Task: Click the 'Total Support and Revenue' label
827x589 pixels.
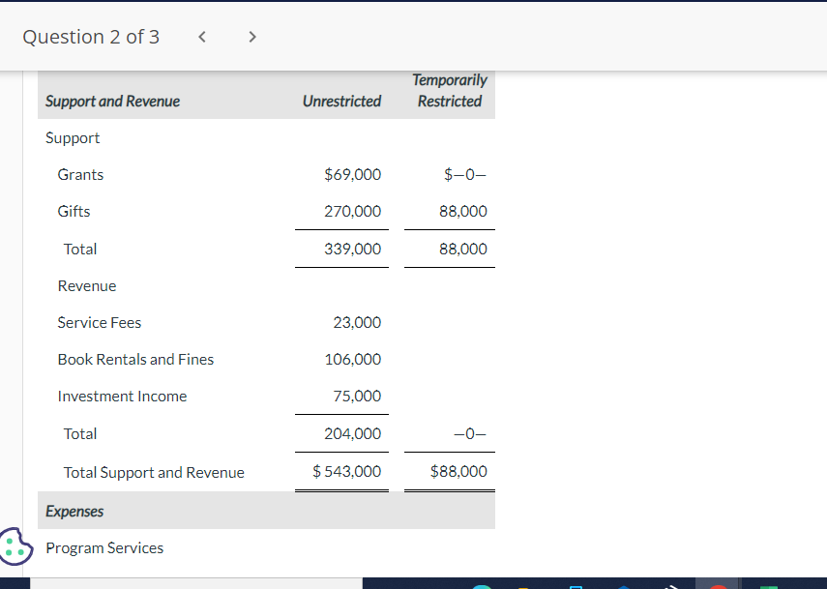Action: 154,473
